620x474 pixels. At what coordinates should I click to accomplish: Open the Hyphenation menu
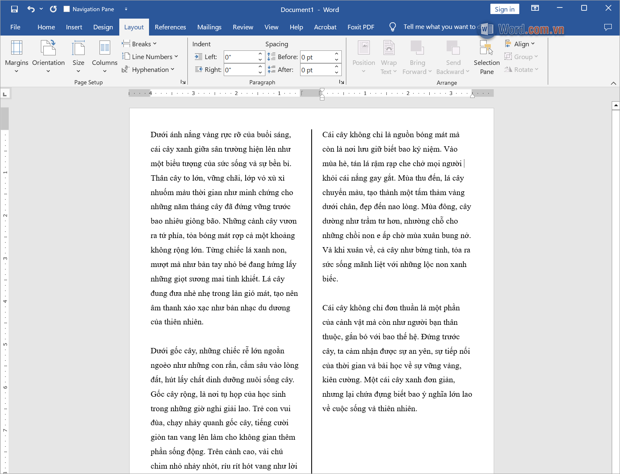coord(148,69)
